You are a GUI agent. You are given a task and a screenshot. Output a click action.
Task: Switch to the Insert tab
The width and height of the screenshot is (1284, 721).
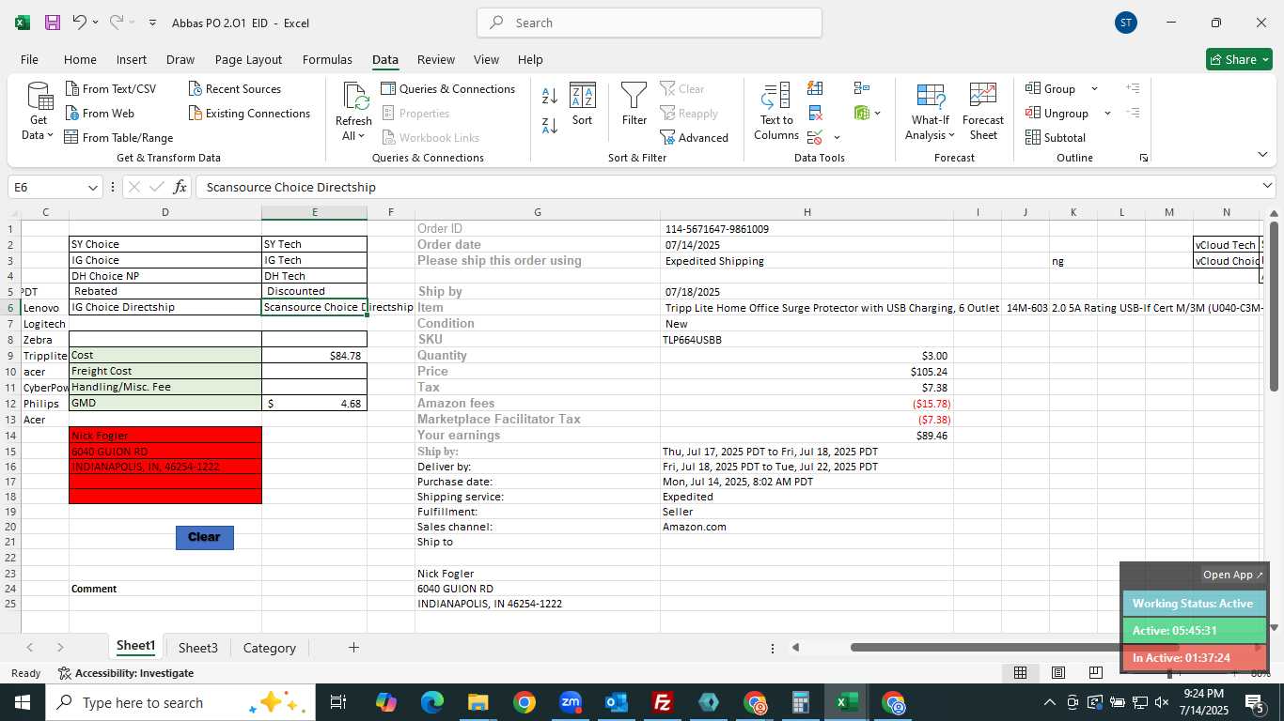click(132, 59)
